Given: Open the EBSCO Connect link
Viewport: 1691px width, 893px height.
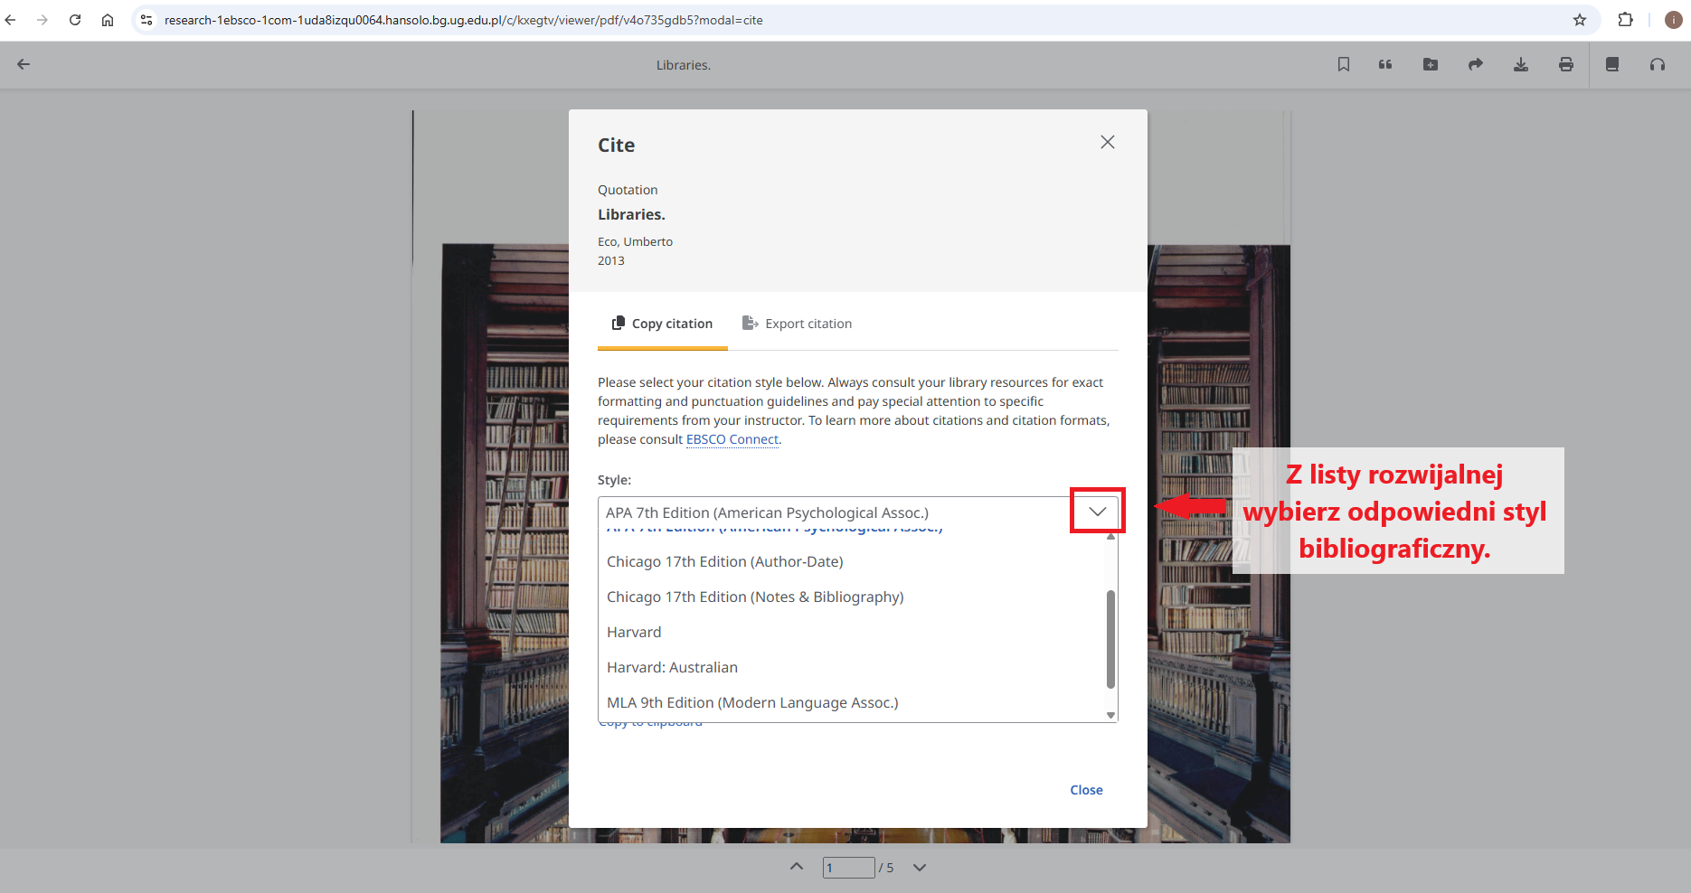Looking at the screenshot, I should [x=732, y=439].
